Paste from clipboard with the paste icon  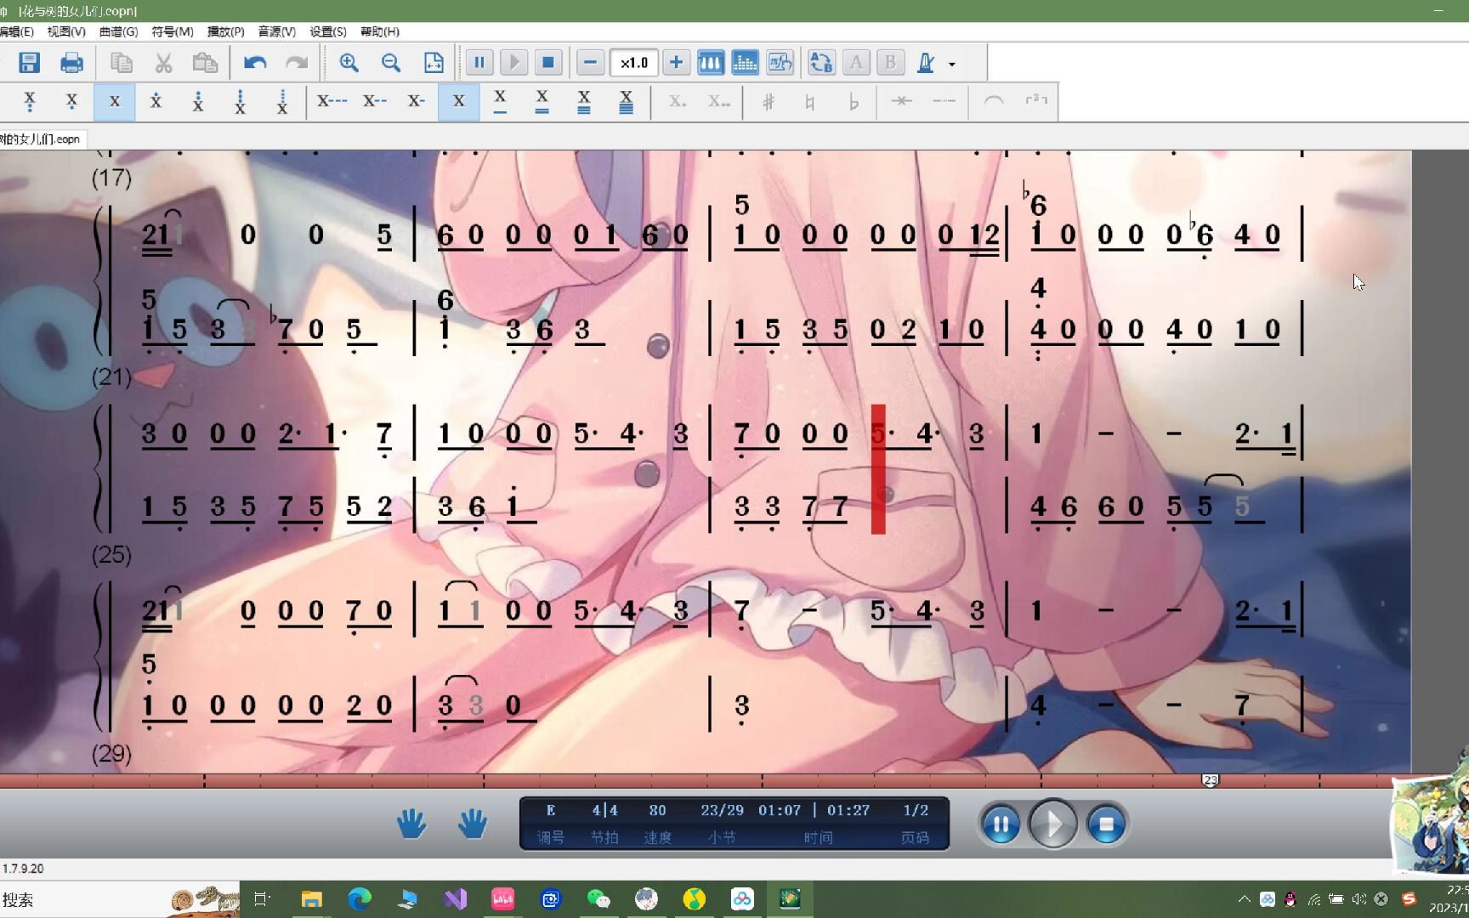point(205,63)
